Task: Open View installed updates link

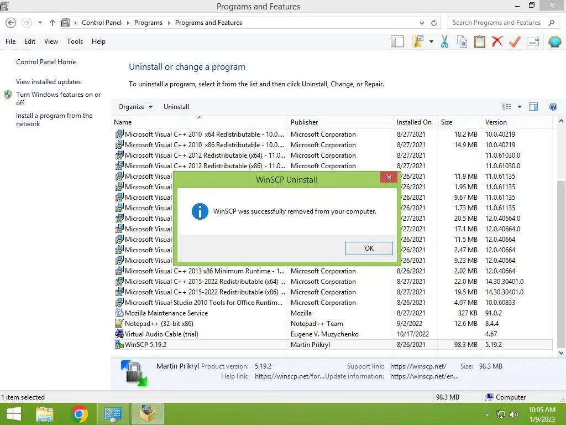Action: (x=49, y=82)
